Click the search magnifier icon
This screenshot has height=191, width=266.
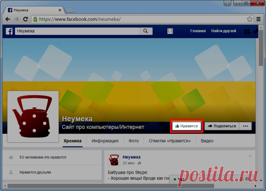point(145,31)
